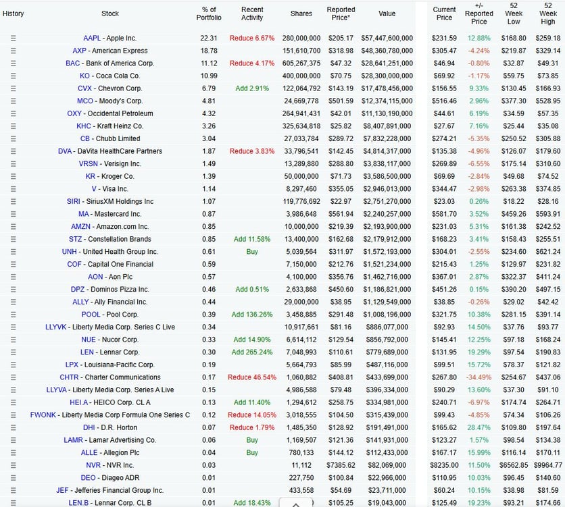Select 'Add 265.24%' activity for Lennar
The height and width of the screenshot is (507, 565).
[x=252, y=352]
